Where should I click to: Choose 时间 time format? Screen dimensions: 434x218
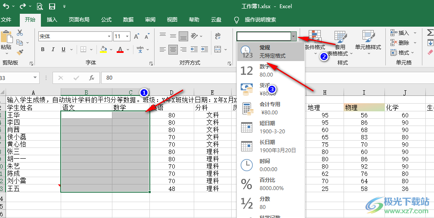pos(271,165)
